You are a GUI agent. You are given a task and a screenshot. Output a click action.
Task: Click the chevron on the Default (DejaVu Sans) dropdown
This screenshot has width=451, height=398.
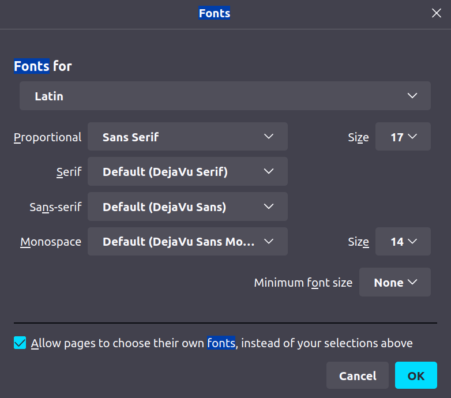pos(268,206)
